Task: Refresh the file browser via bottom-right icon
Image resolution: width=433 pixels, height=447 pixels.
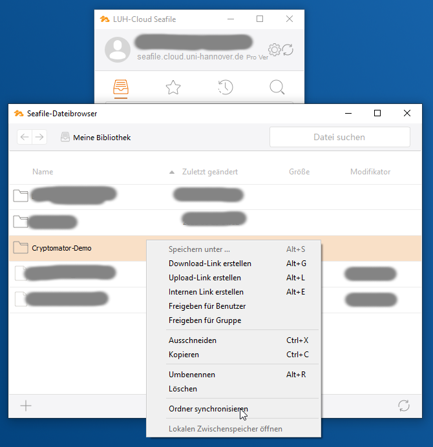Action: [x=404, y=406]
